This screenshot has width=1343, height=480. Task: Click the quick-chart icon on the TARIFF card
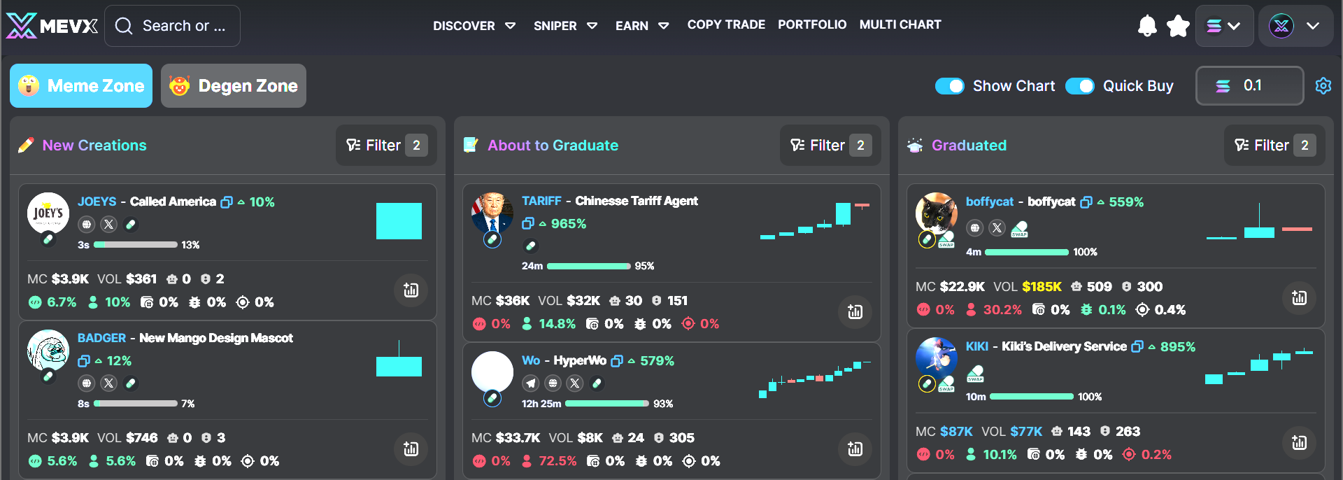(x=855, y=312)
